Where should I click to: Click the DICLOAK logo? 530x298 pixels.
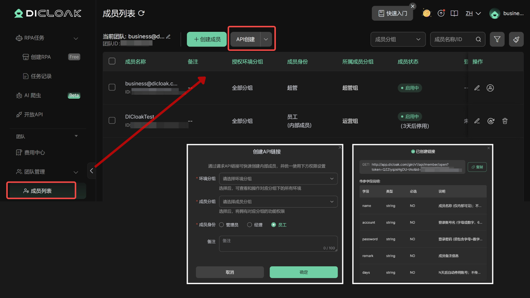(48, 13)
